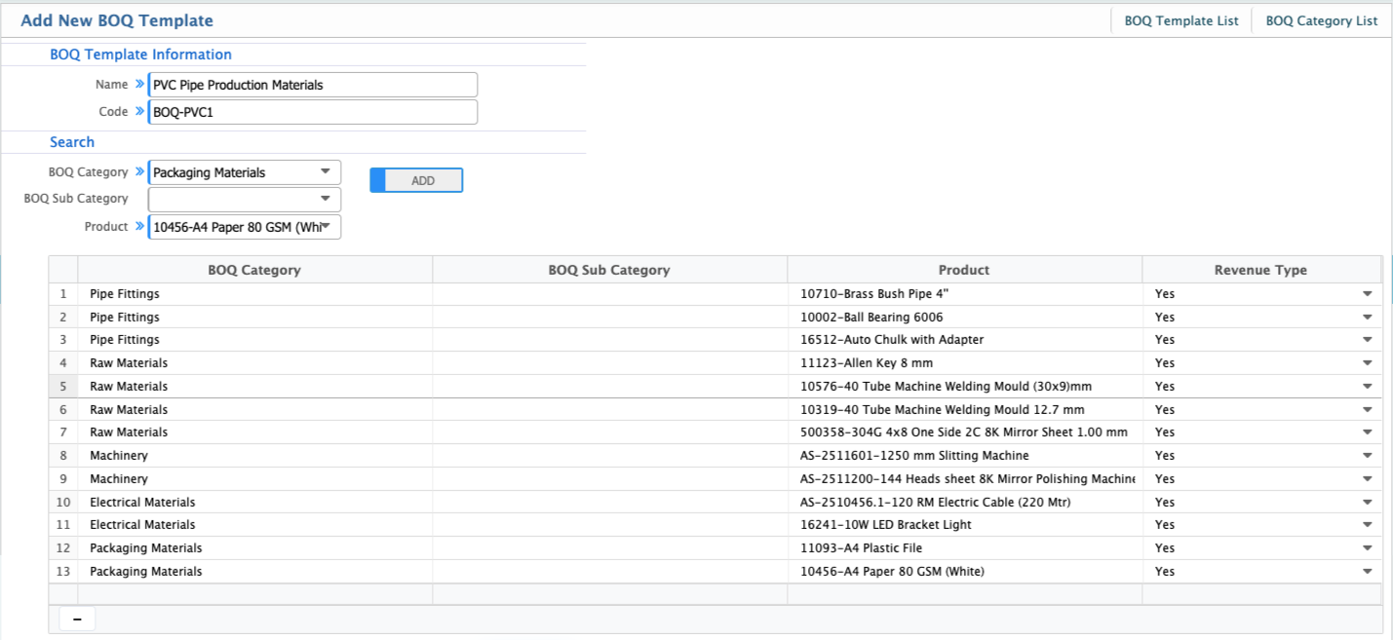Select the 10576-40 Tube Machine Welding Mould (30x9)mm cell

(x=964, y=387)
